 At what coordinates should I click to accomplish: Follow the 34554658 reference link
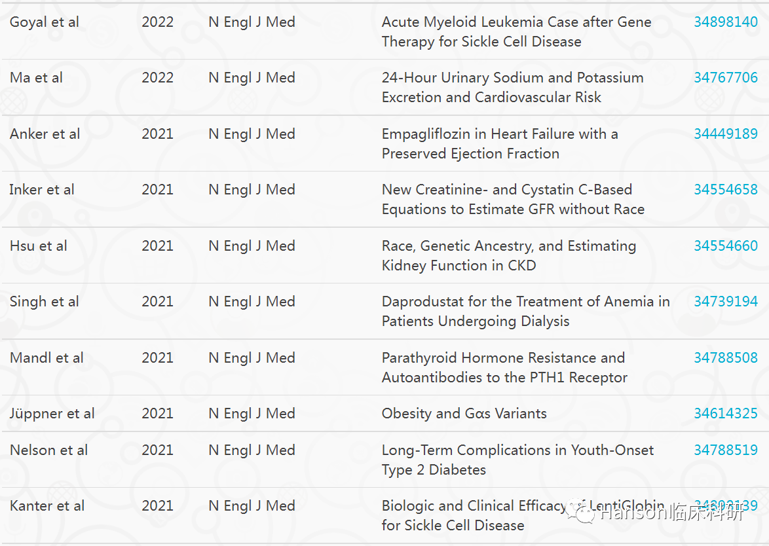[725, 190]
